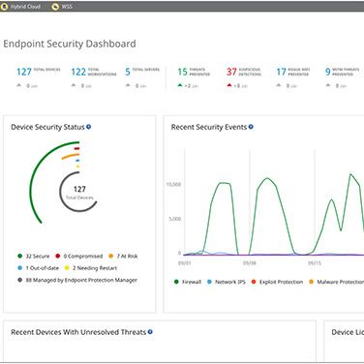
Task: Click the 122 Total Workstations count
Action: (78, 72)
